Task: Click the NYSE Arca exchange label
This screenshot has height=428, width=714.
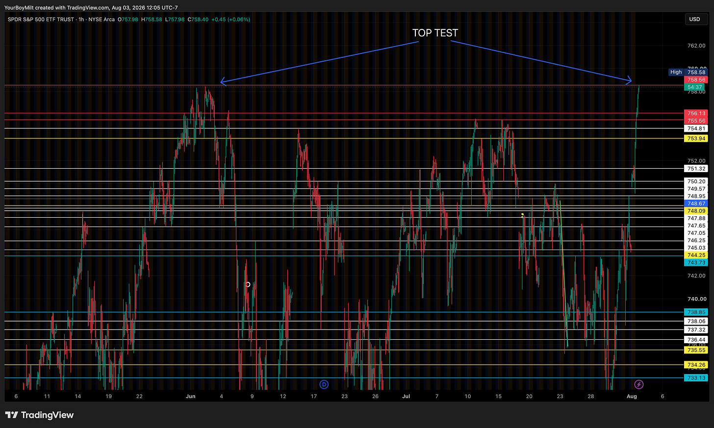Action: tap(102, 20)
